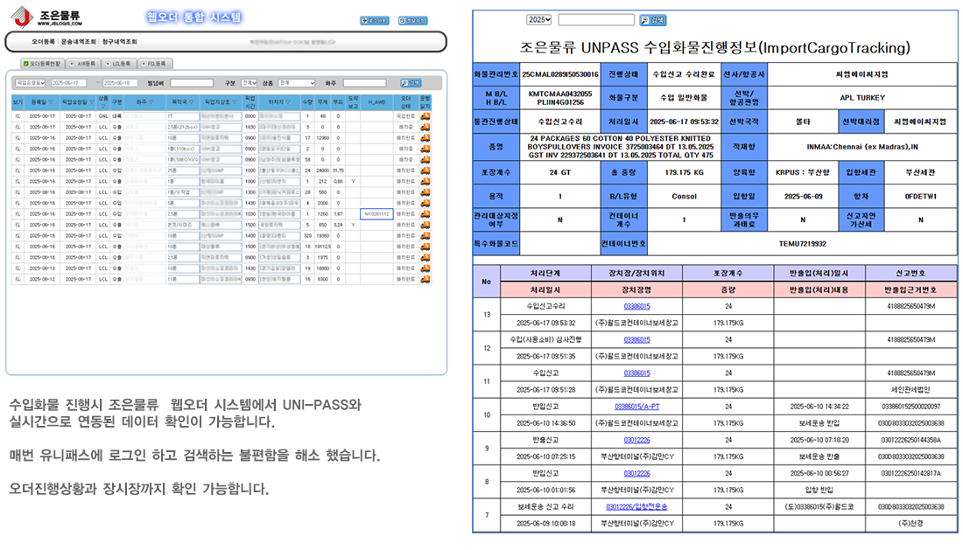Open truck log for the 2.5톤(212box) order
Image resolution: width=963 pixels, height=550 pixels.
[x=425, y=127]
